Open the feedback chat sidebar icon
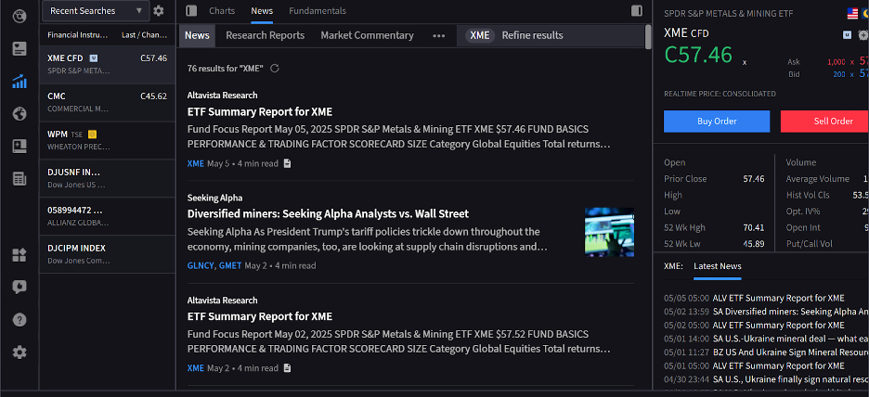Image resolution: width=869 pixels, height=397 pixels. 19,287
